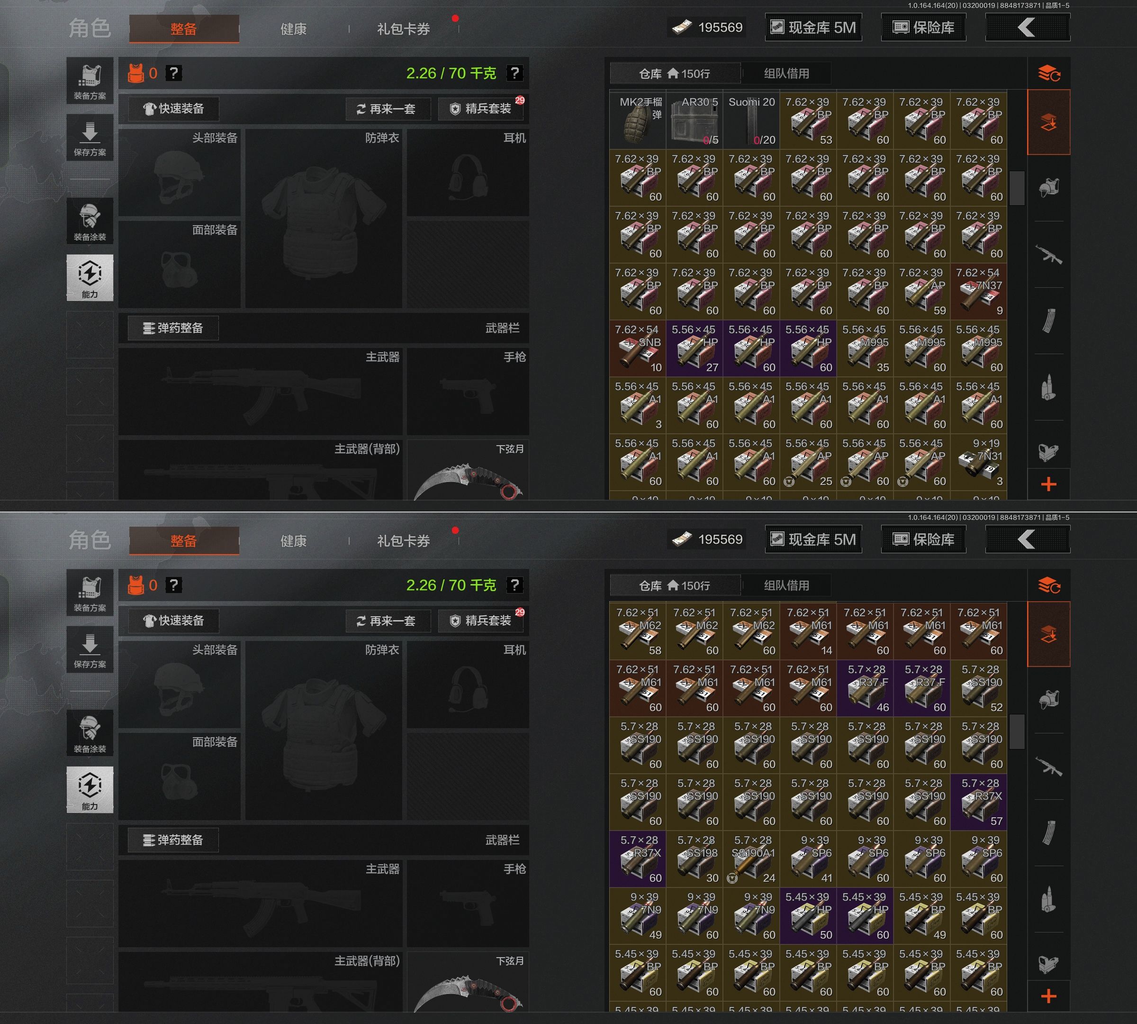
Task: Click the warehouse scrollbar thumb in upper screen
Action: coord(1017,188)
